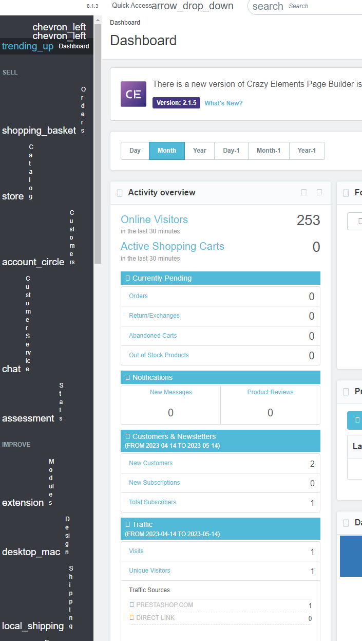Open New Subscriptions link
362x641 pixels.
pos(154,483)
